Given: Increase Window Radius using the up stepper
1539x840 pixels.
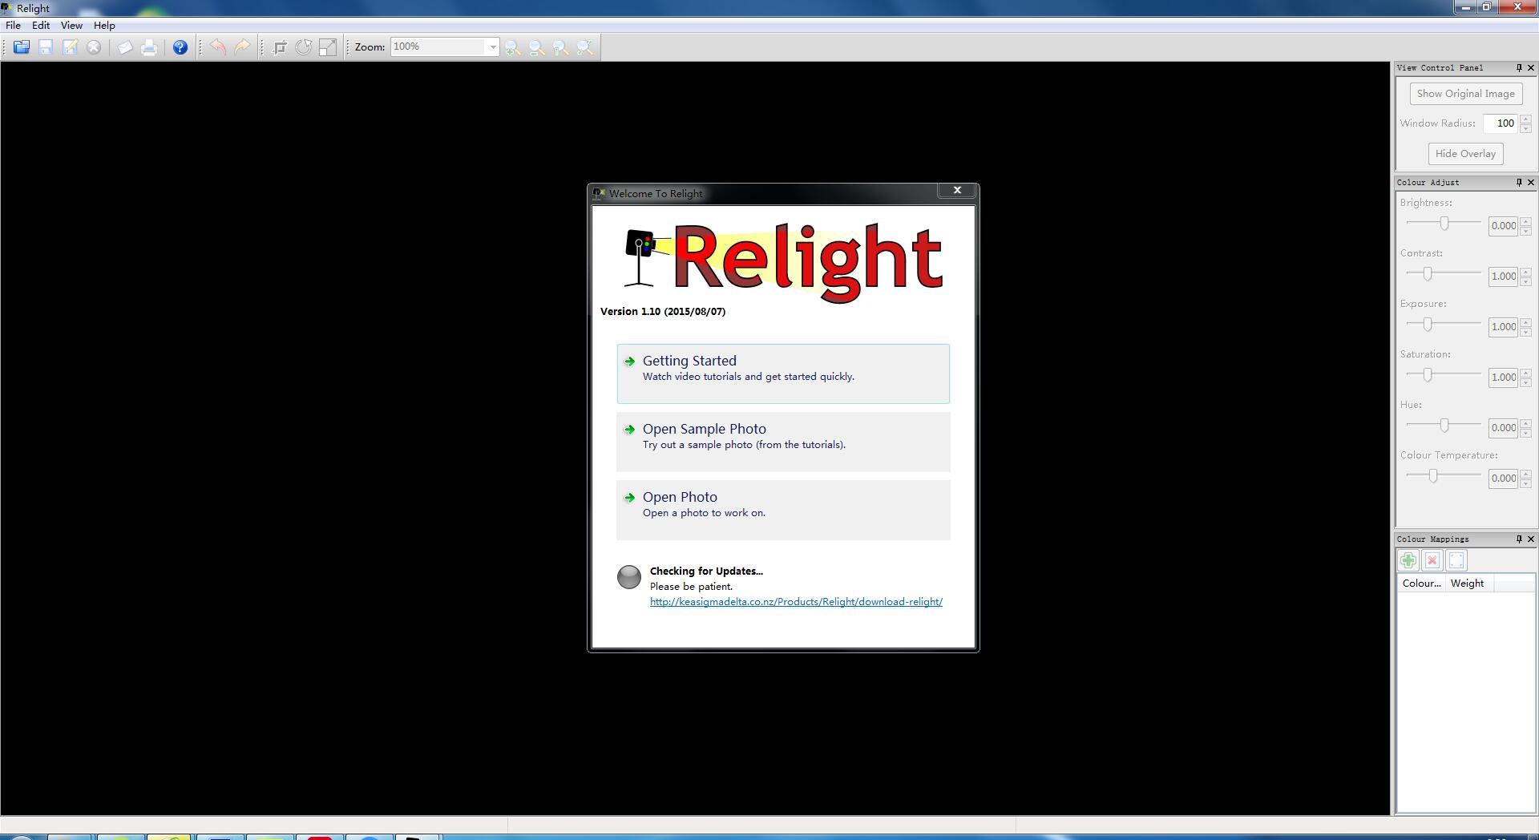Looking at the screenshot, I should [1525, 120].
